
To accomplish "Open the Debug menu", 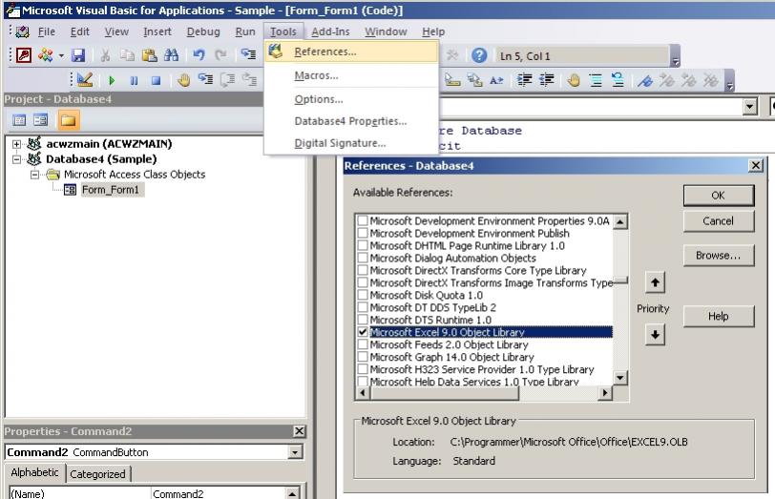I will pyautogui.click(x=203, y=31).
